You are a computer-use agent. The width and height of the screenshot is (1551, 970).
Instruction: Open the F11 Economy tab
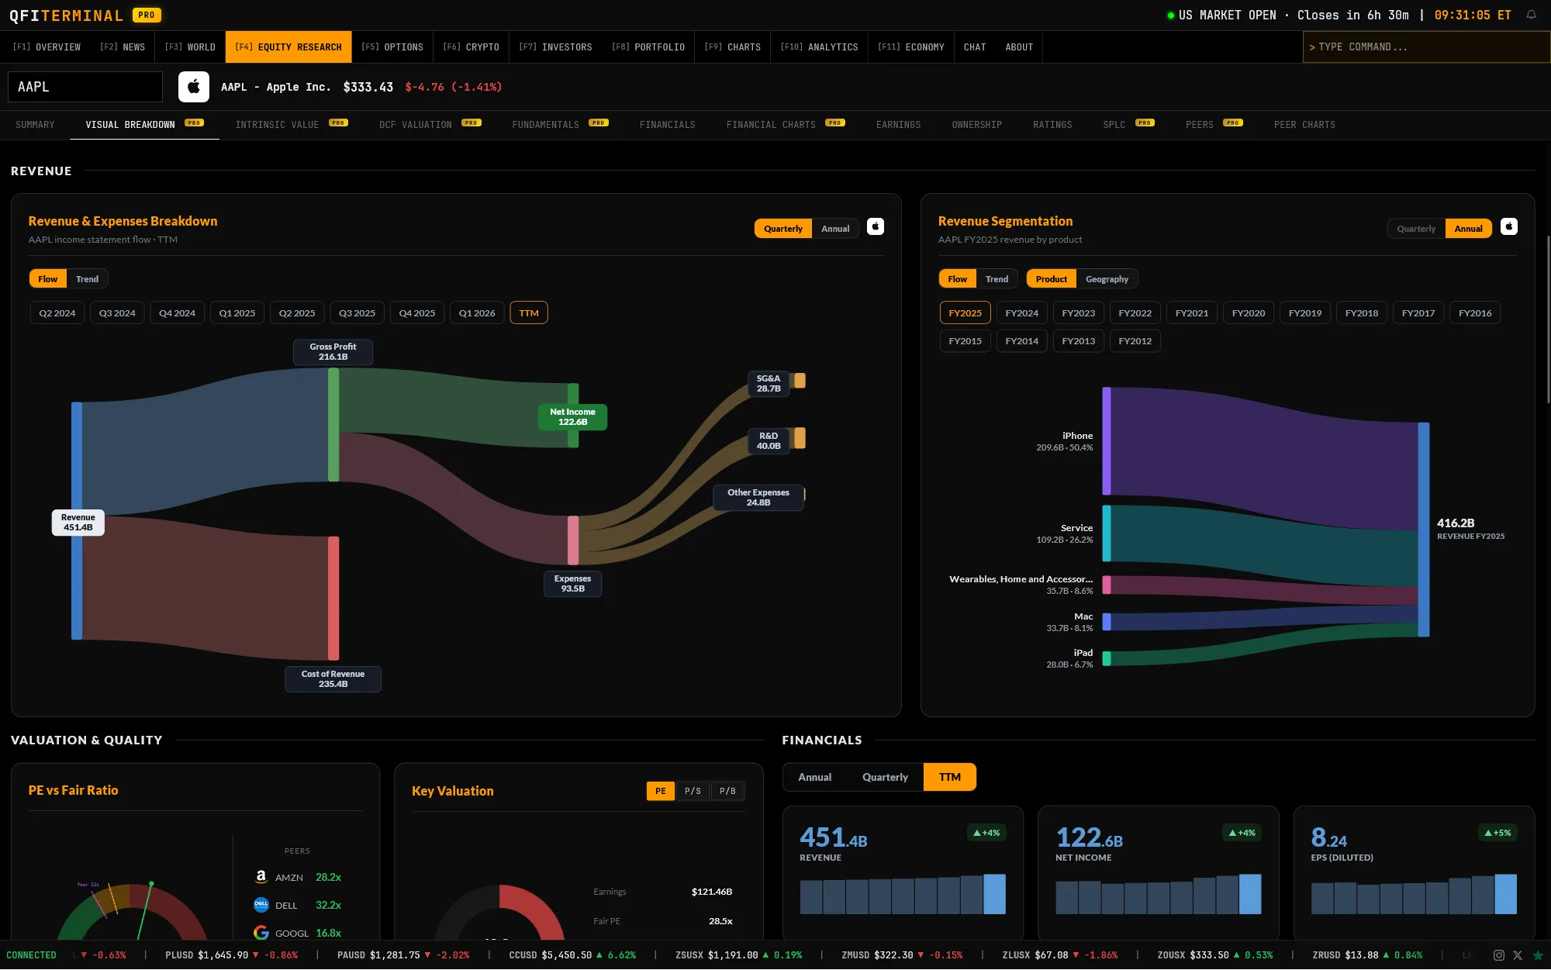911,47
